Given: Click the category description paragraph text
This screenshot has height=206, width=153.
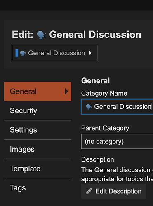Looking at the screenshot, I should pyautogui.click(x=117, y=174).
